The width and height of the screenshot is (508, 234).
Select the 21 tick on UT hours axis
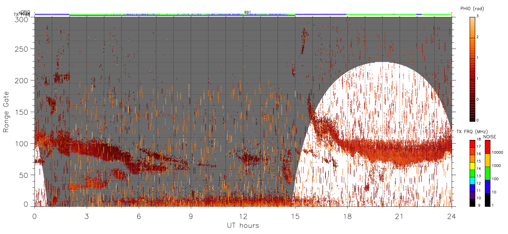pyautogui.click(x=399, y=216)
